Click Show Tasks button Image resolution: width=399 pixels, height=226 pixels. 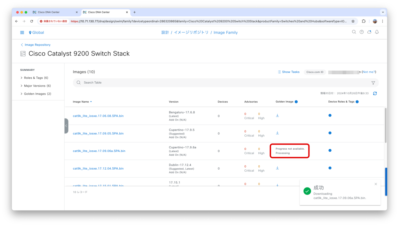tap(289, 72)
